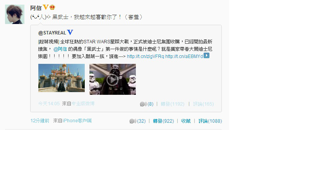View the Disney castle image thumbnail
The width and height of the screenshot is (317, 178).
click(x=62, y=78)
